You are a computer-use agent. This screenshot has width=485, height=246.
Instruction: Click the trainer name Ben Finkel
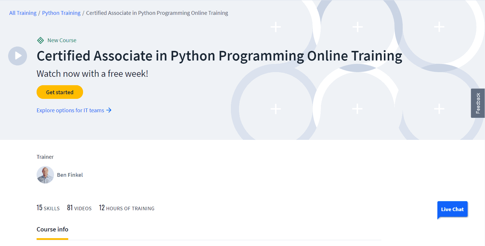click(70, 175)
